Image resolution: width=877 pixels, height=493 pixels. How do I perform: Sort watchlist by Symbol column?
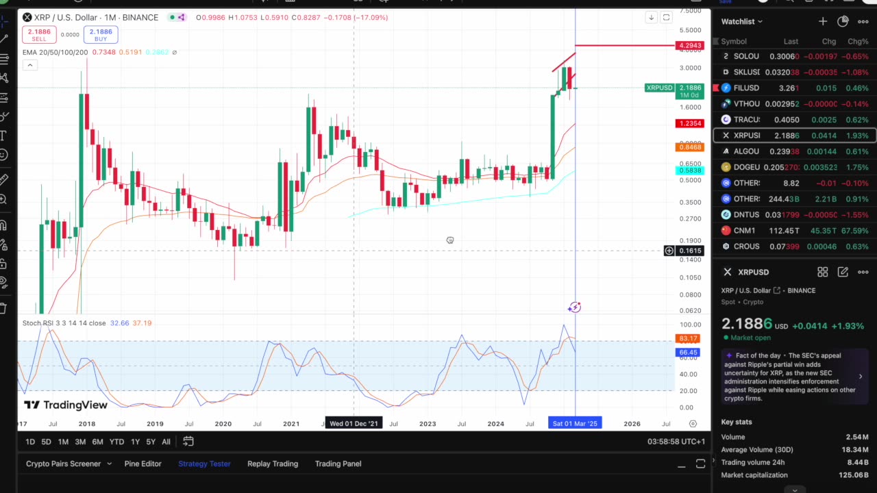click(x=734, y=42)
